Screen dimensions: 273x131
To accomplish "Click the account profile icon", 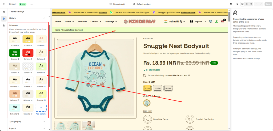I will 216,22.
